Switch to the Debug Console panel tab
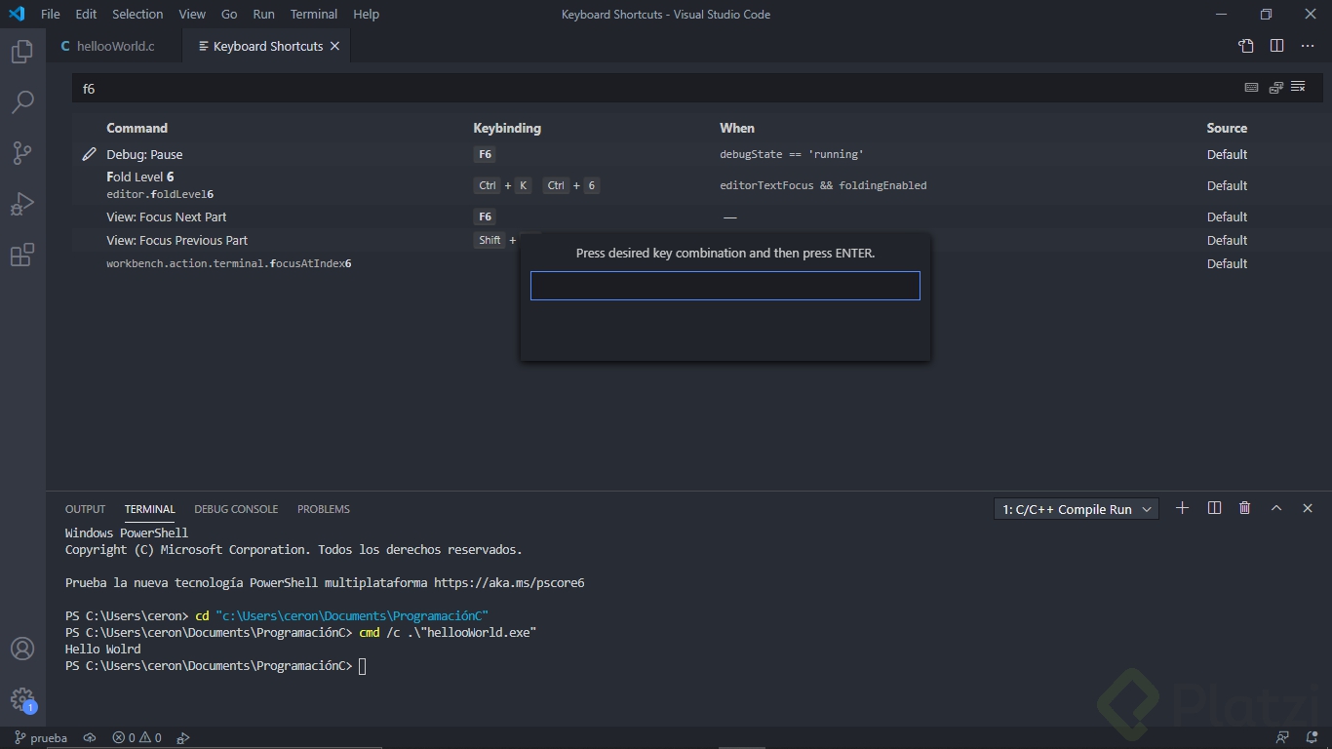 tap(236, 509)
